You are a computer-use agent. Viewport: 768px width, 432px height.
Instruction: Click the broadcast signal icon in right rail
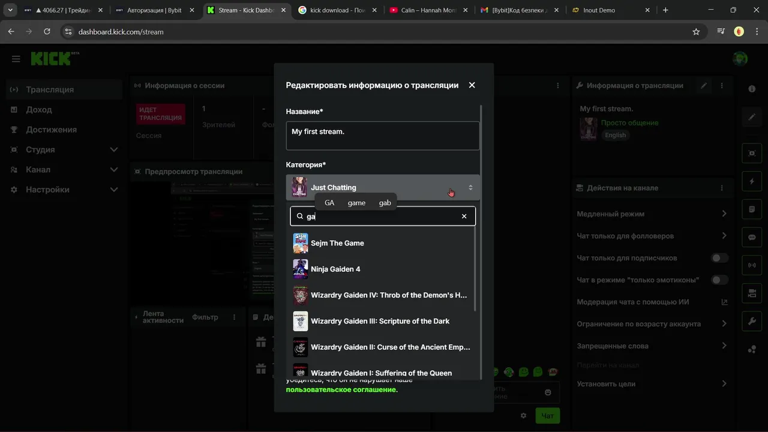pyautogui.click(x=752, y=265)
